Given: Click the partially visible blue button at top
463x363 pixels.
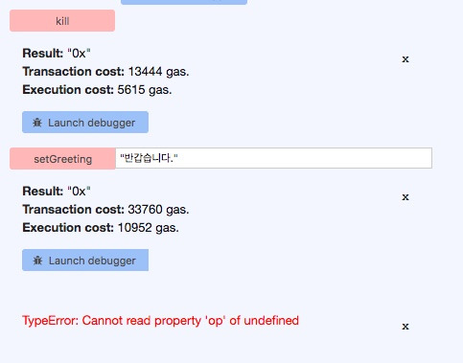Looking at the screenshot, I should tap(184, 2).
